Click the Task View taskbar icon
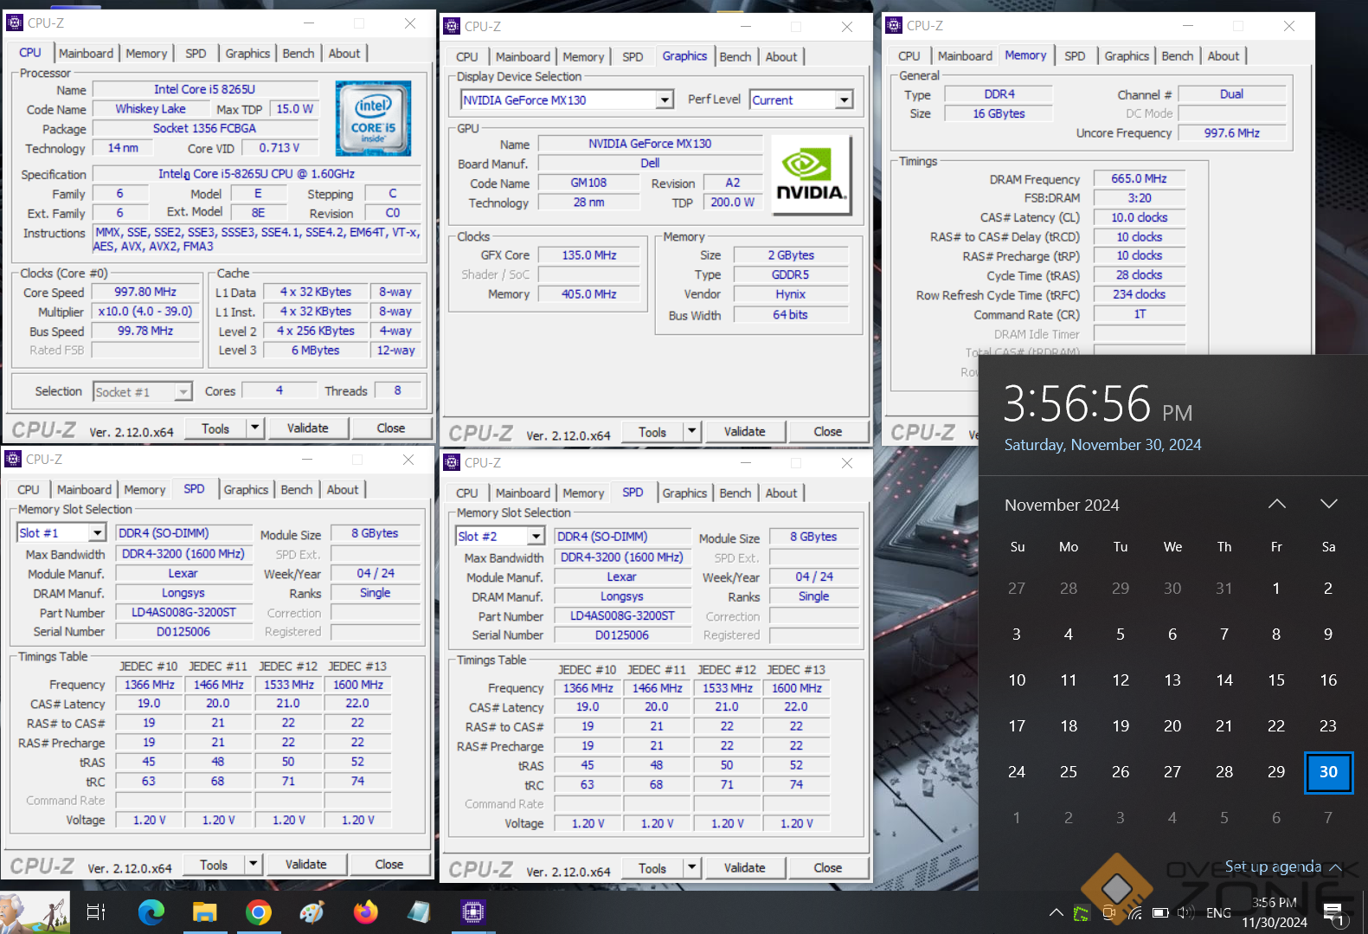 [x=96, y=911]
